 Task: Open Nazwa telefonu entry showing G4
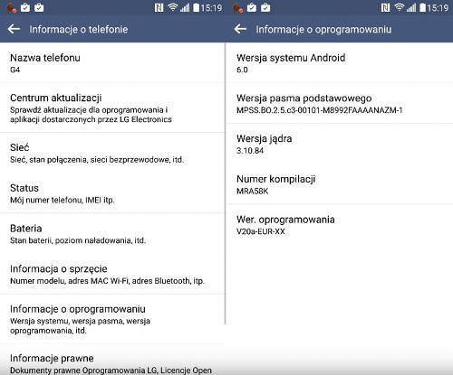[x=112, y=62]
